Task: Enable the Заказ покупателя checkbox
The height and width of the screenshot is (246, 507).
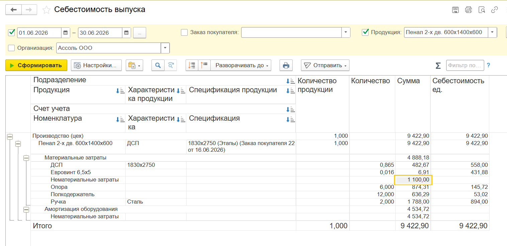Action: tap(184, 32)
